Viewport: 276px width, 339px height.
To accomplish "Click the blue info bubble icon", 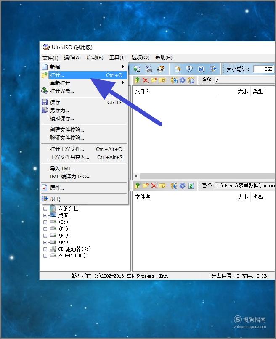I will [189, 69].
